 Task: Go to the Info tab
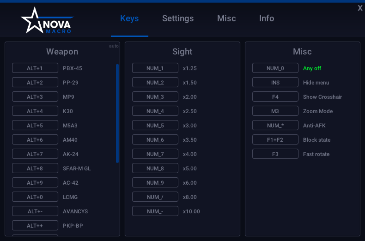click(266, 18)
